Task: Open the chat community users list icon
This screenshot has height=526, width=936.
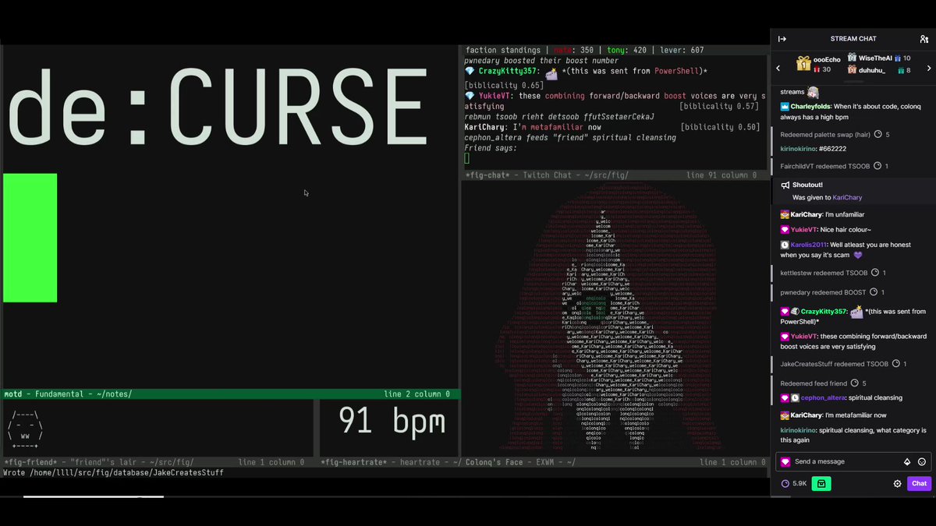Action: pyautogui.click(x=924, y=39)
